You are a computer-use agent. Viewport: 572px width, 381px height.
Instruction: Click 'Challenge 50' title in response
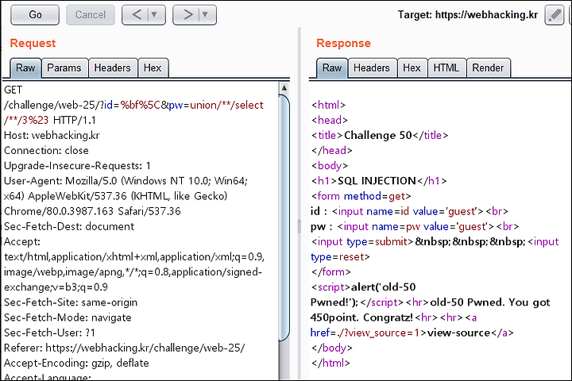(x=378, y=135)
